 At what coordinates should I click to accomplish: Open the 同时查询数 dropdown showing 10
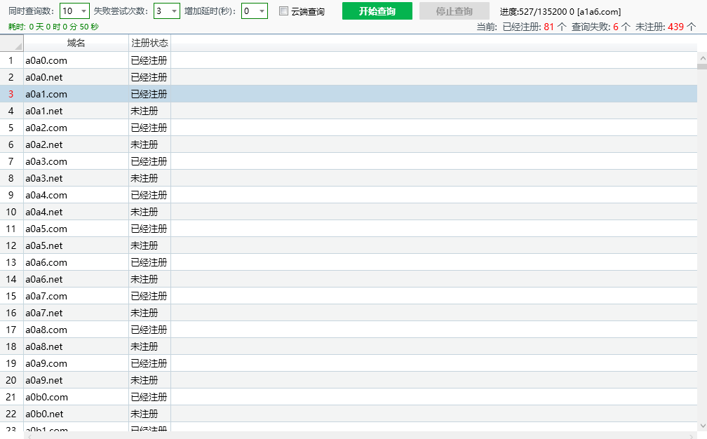point(74,11)
